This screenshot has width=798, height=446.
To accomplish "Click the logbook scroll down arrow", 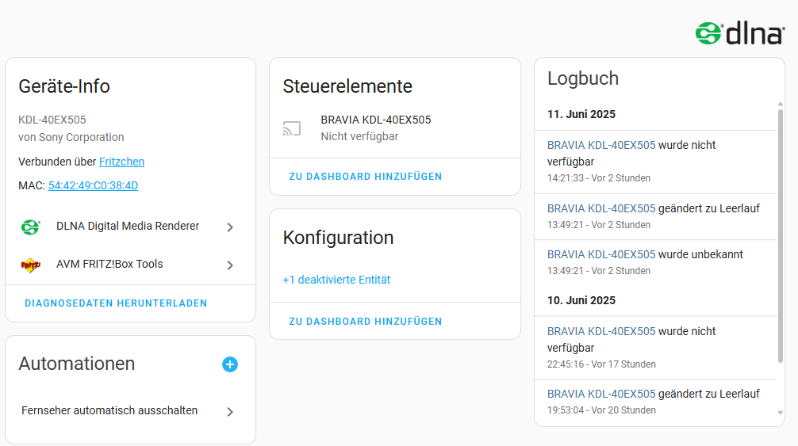I will point(781,413).
